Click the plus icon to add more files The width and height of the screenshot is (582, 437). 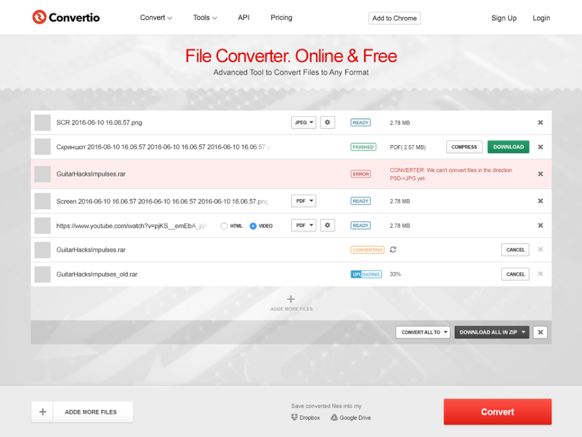pyautogui.click(x=291, y=299)
